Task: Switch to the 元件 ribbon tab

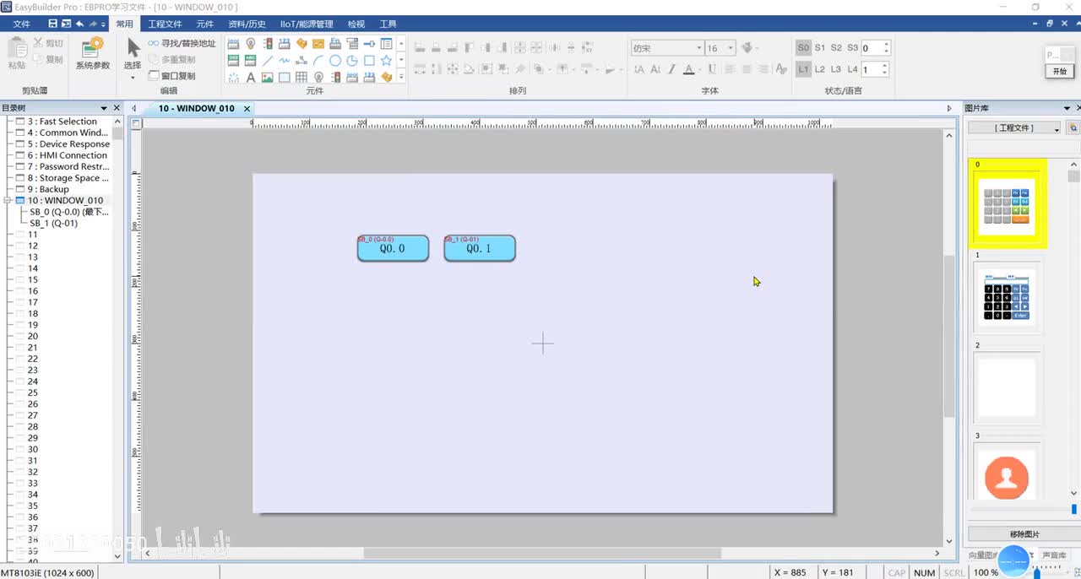Action: coord(205,24)
